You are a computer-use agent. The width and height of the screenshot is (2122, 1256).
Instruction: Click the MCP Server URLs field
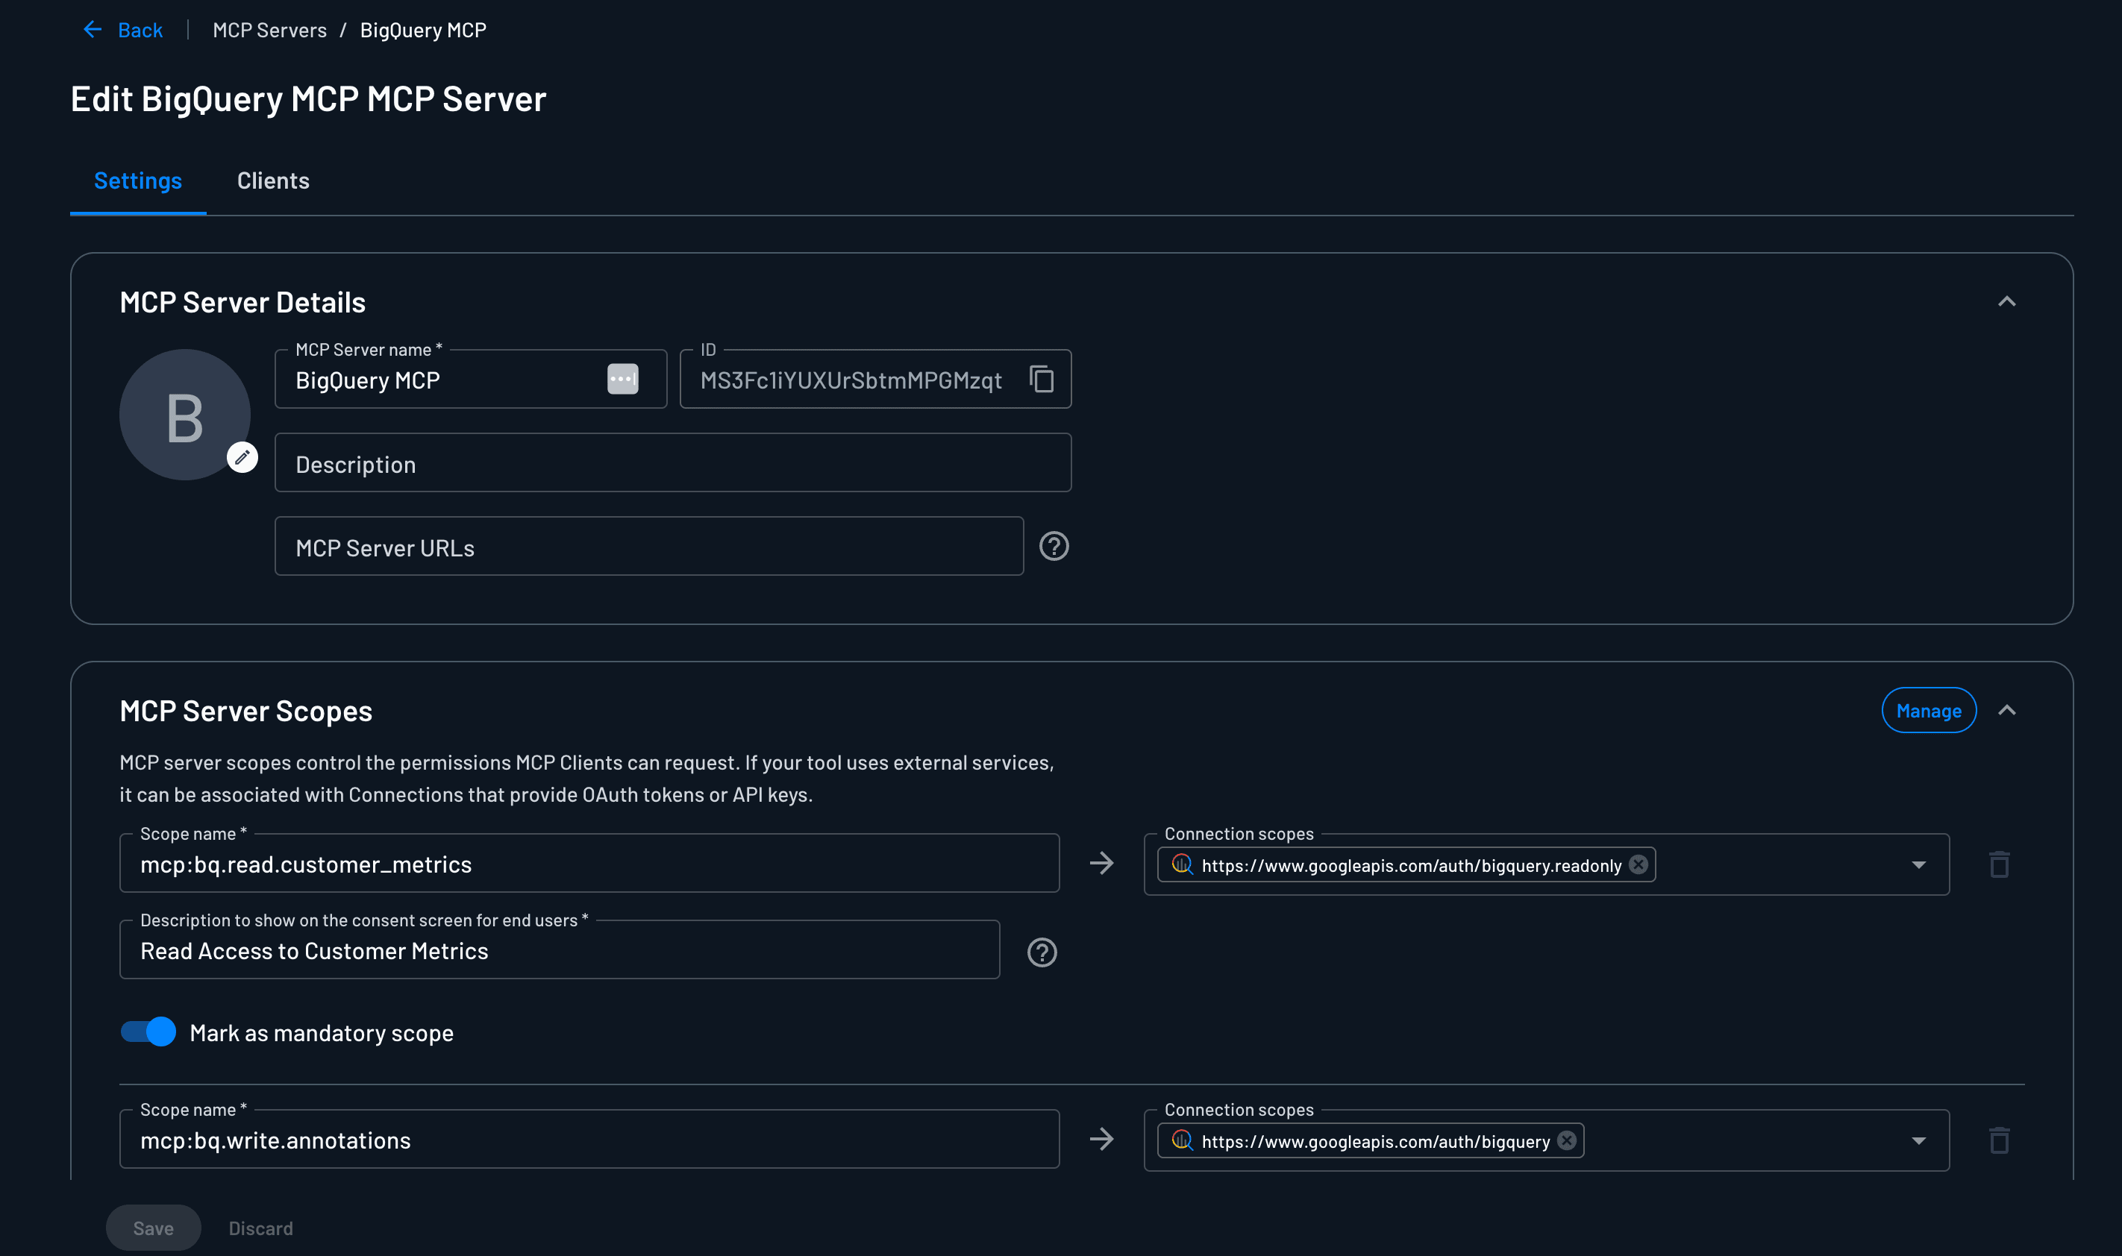(649, 547)
